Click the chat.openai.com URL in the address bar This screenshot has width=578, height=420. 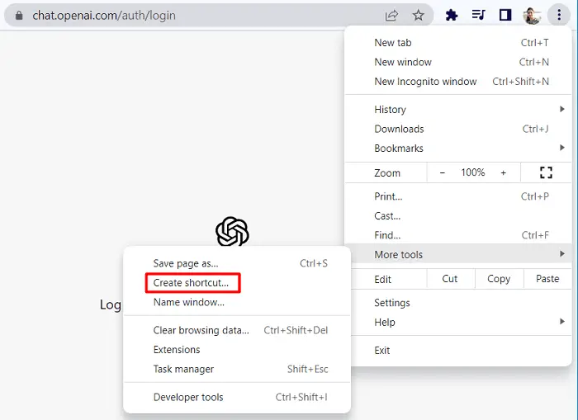104,16
